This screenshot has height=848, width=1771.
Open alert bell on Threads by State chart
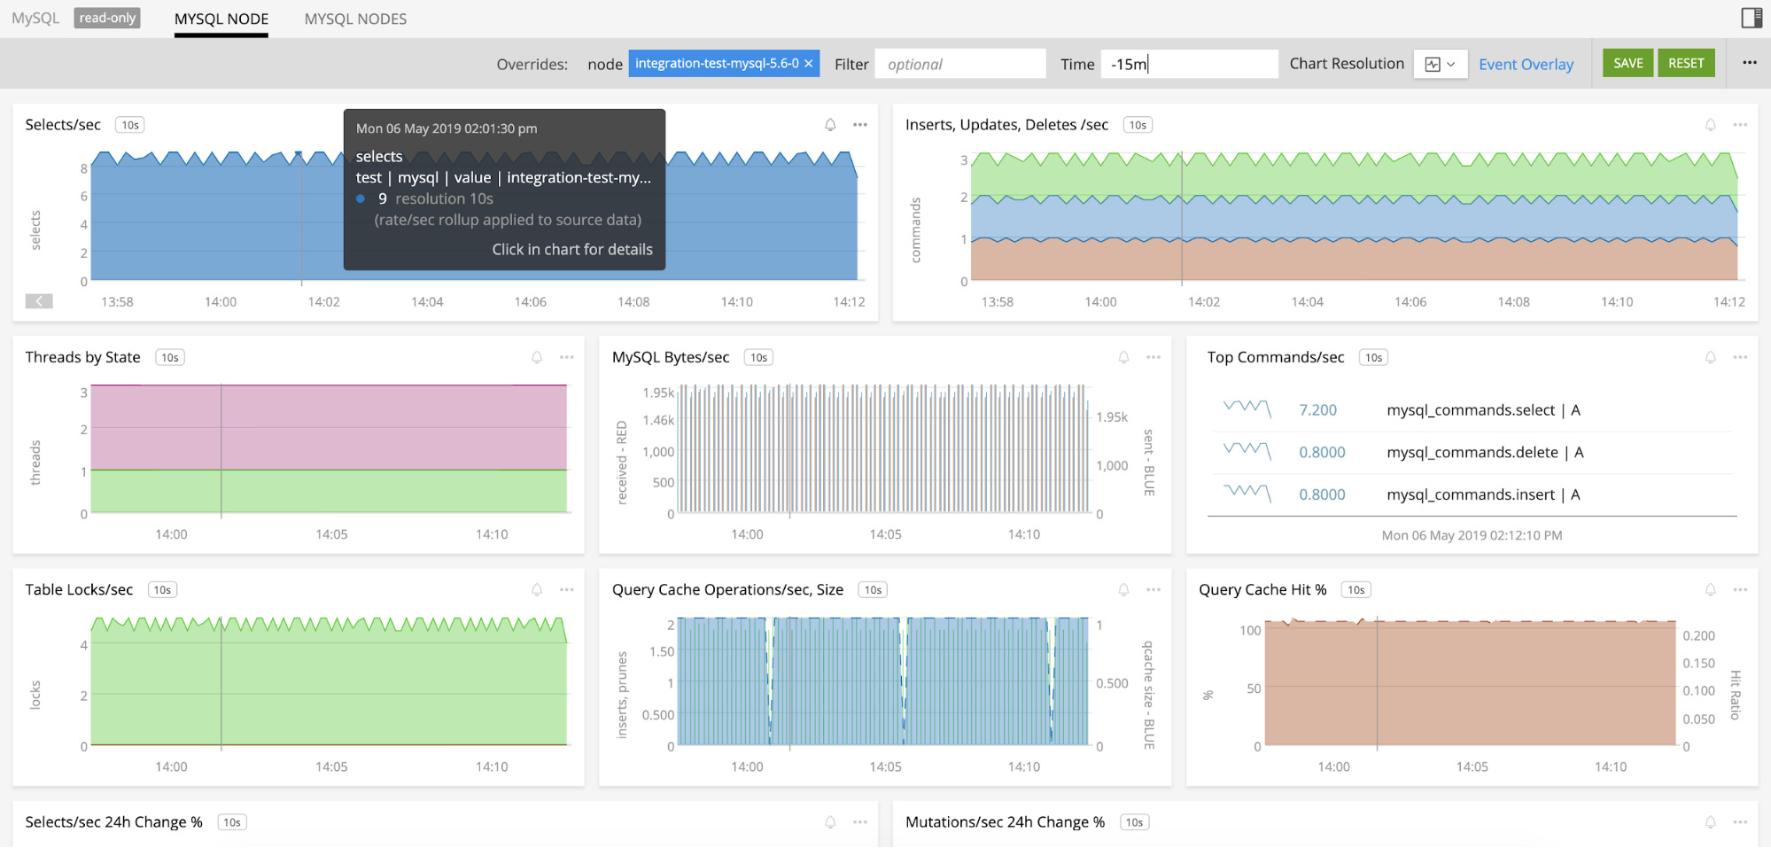537,357
